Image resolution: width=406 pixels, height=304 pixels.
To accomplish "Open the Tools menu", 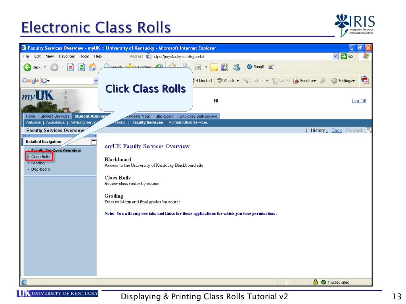I will tap(84, 56).
